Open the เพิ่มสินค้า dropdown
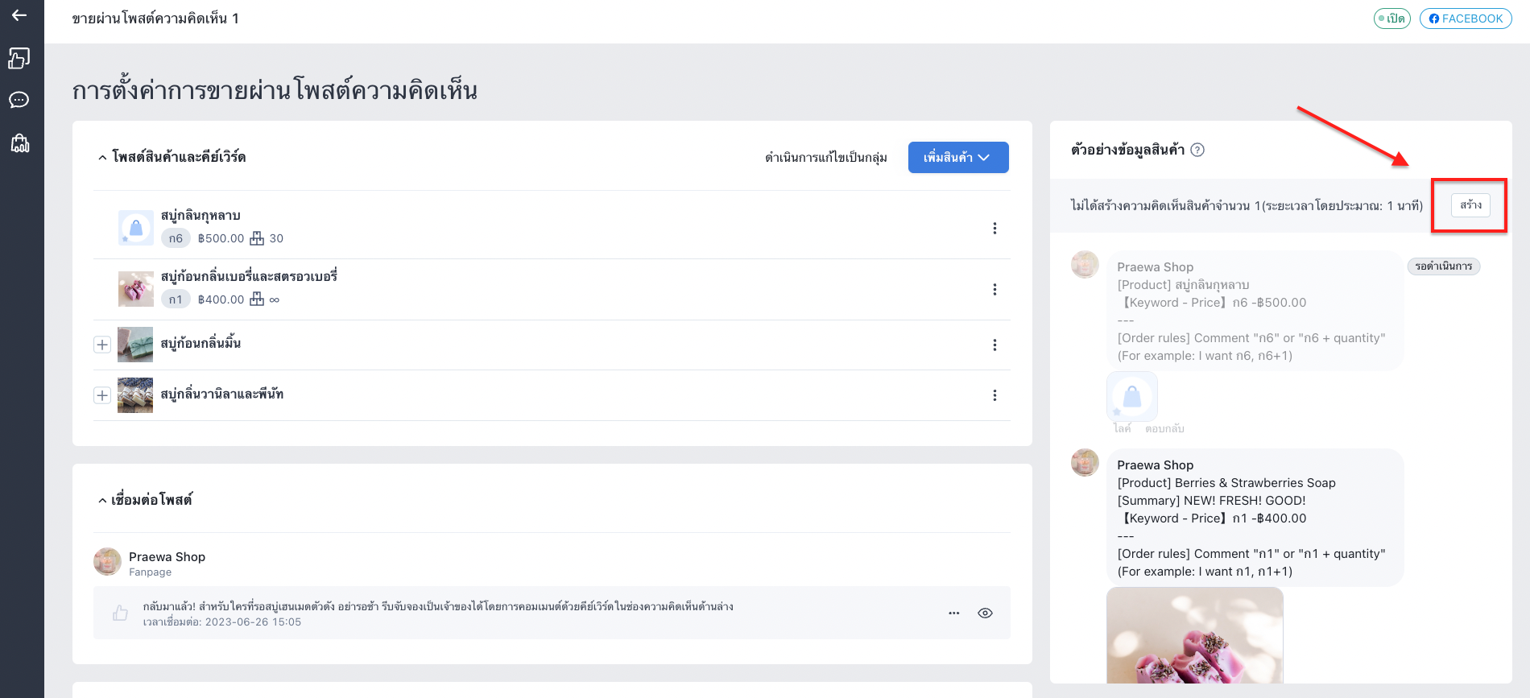 click(958, 158)
